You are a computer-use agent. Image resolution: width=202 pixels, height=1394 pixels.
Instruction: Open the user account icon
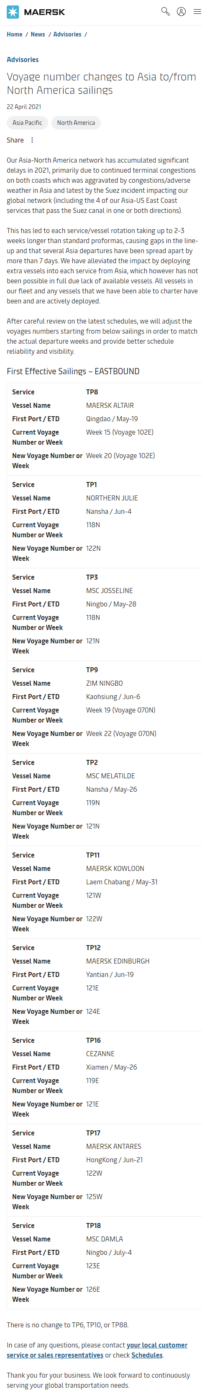coord(182,11)
